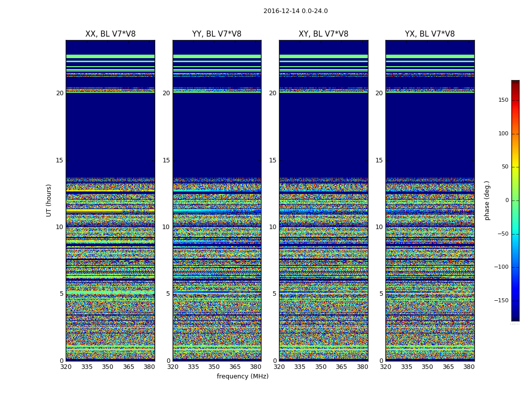Click the '20' hour tick beside the YX panel

click(x=379, y=93)
